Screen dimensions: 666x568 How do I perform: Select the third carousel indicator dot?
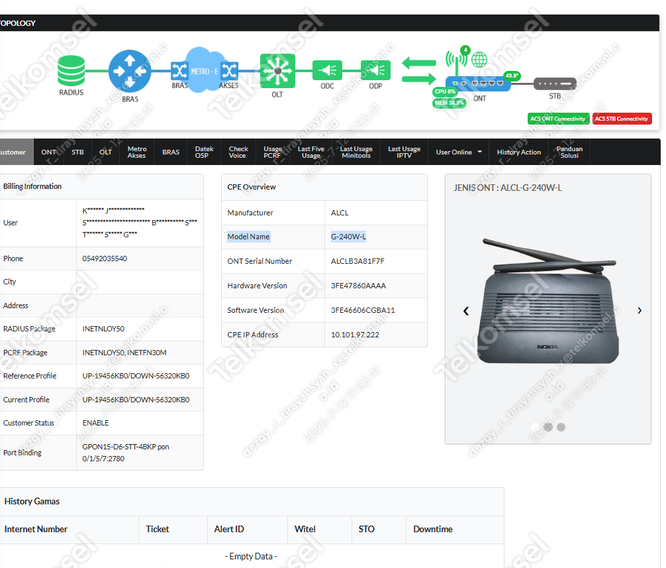click(x=561, y=427)
